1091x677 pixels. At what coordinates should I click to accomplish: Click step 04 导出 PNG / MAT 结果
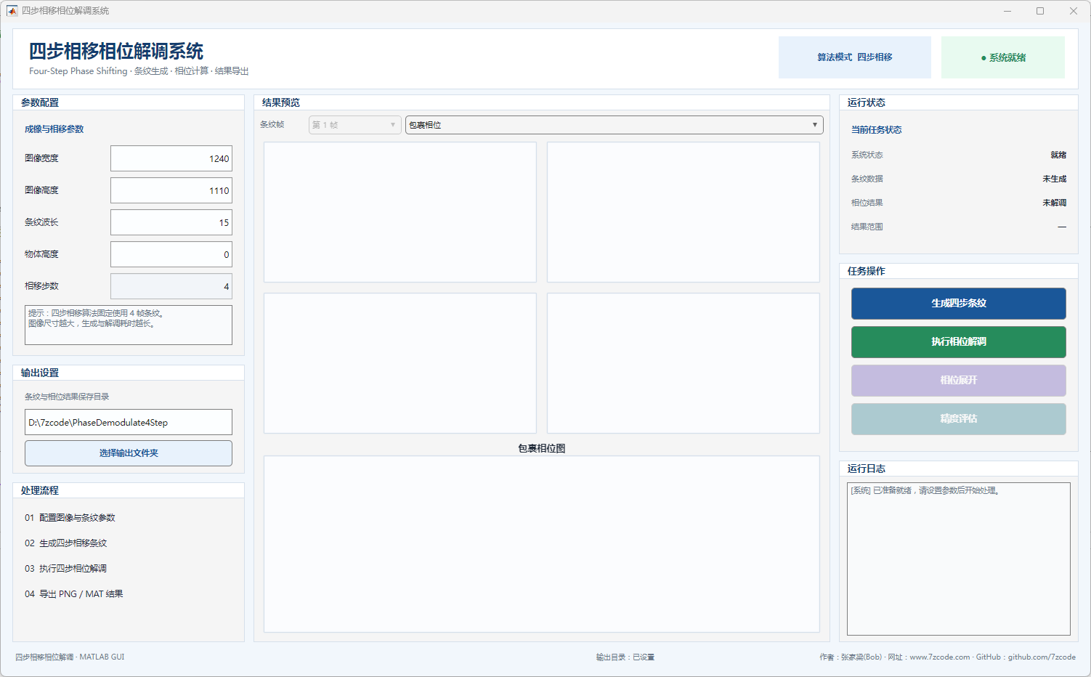point(74,594)
